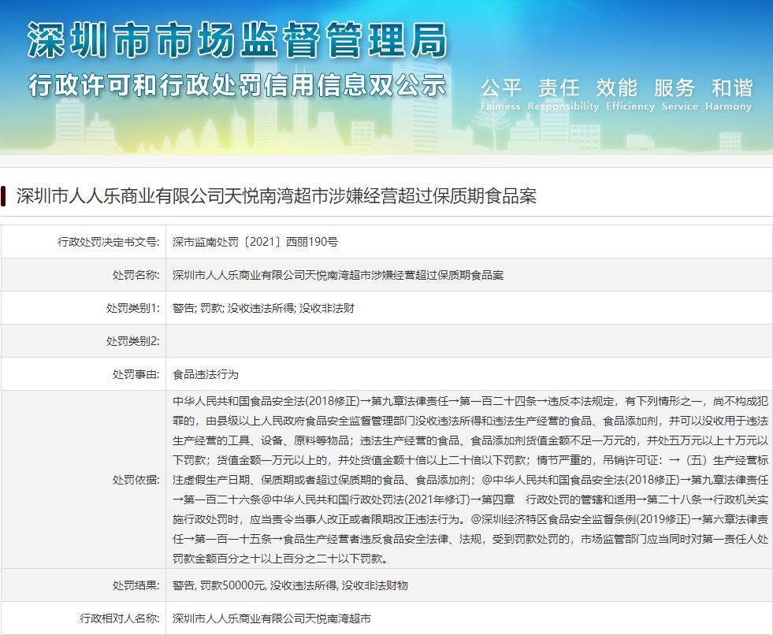
Task: Click the penalty name value in 处罚名称 row
Action: coord(338,275)
